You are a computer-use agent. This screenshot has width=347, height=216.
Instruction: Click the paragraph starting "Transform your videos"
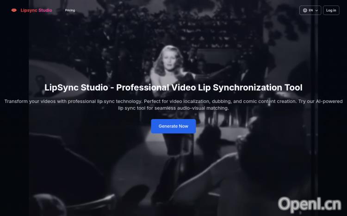173,105
